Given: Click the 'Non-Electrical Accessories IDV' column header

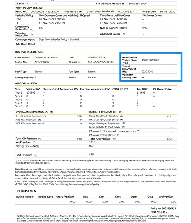Looking at the screenshot, I should coord(60,89).
